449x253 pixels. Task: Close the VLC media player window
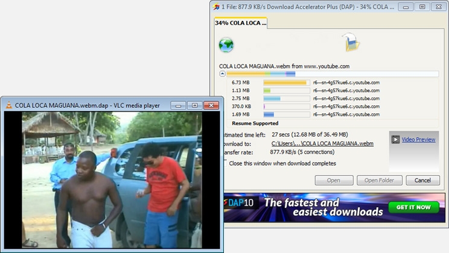pyautogui.click(x=210, y=105)
